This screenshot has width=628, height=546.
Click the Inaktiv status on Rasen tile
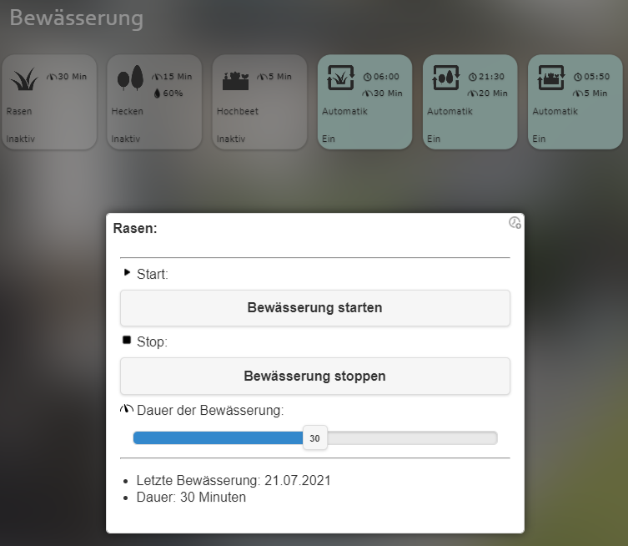point(20,139)
